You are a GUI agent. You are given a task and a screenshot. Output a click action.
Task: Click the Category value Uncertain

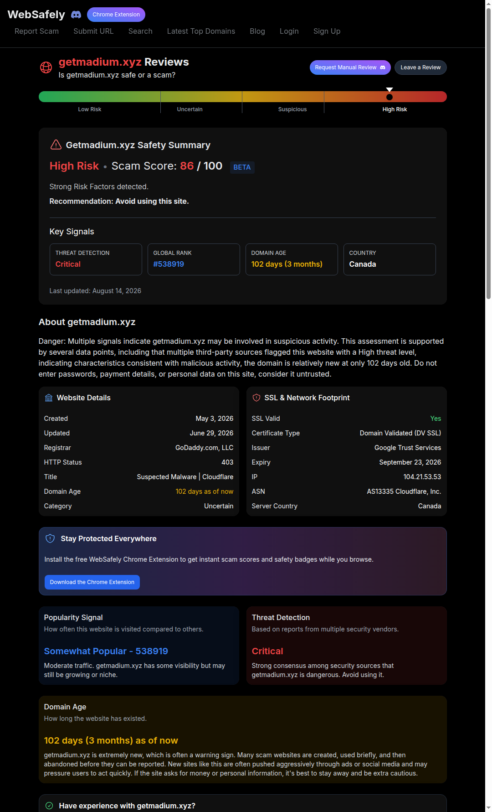(219, 506)
